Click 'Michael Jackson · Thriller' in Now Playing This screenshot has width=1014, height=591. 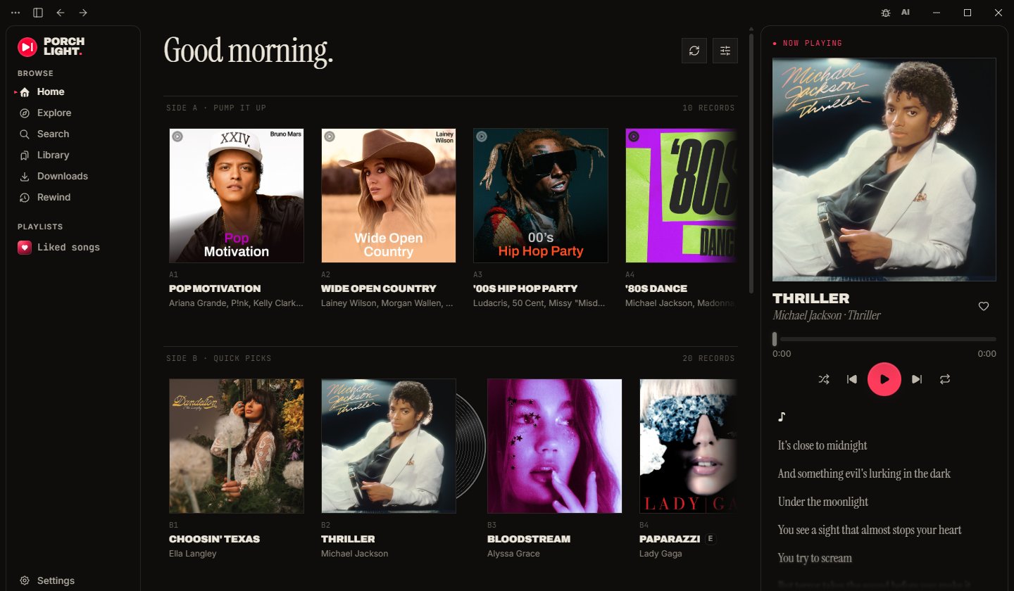827,315
